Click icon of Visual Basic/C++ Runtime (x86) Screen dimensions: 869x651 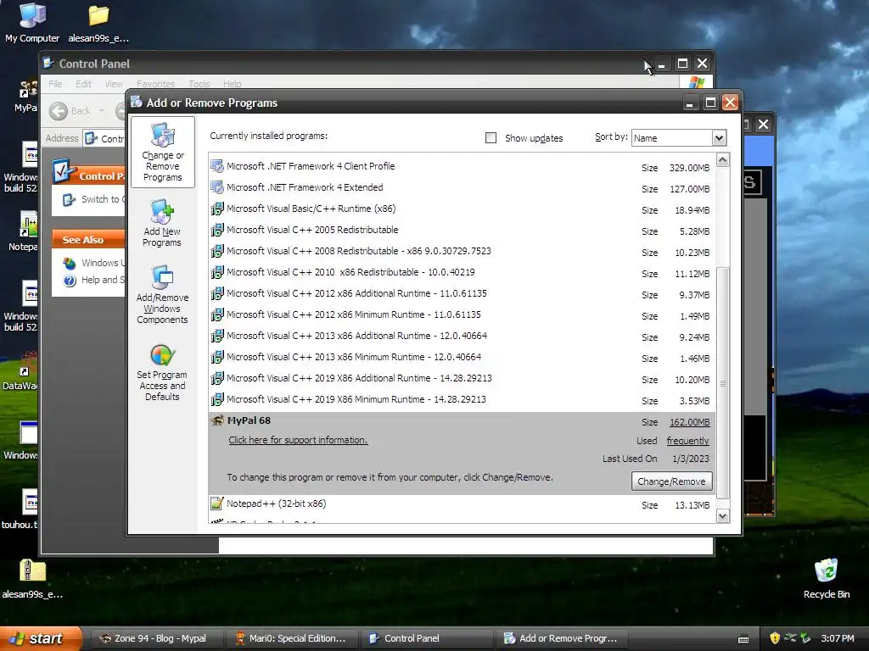(217, 209)
